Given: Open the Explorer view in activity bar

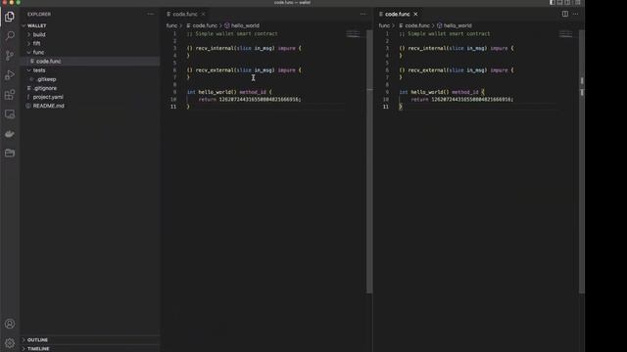Looking at the screenshot, I should point(10,17).
